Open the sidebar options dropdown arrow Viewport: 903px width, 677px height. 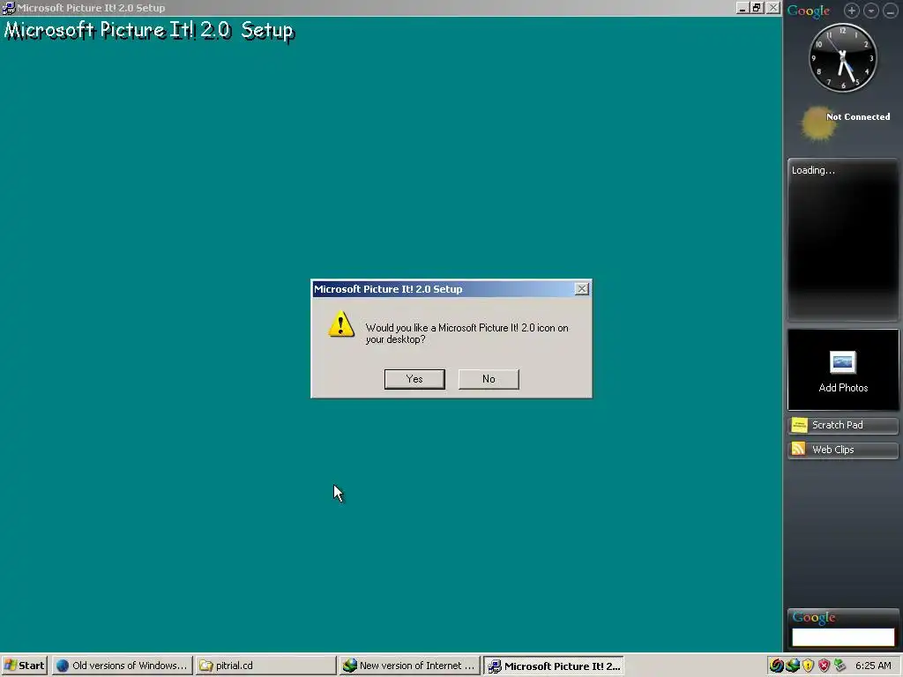coord(870,11)
